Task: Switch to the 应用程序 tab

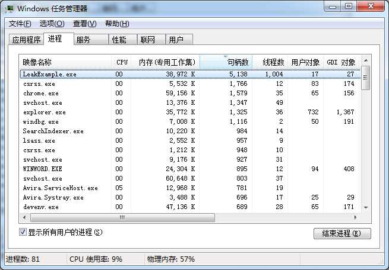Action: point(26,40)
